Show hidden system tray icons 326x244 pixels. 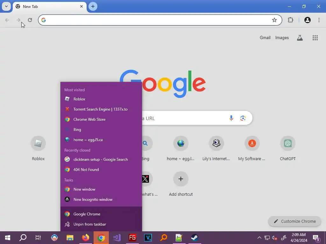[x=259, y=238]
